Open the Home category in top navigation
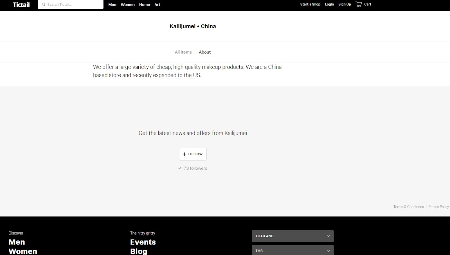Screen dimensions: 450x255 [x=145, y=5]
